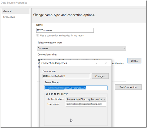Click the Server Name text field
Screen dimensions: 147x128
click(x=76, y=88)
